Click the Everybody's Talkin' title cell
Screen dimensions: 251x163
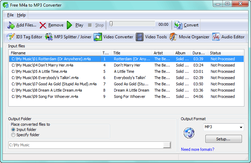[x=130, y=78]
